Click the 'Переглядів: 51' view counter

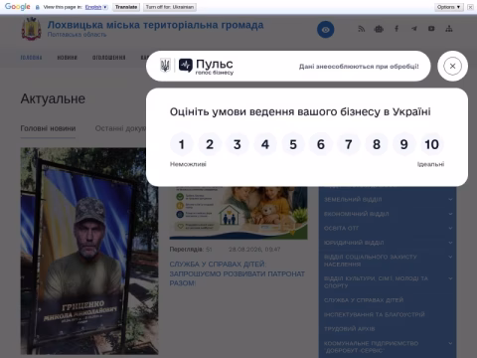click(x=191, y=250)
